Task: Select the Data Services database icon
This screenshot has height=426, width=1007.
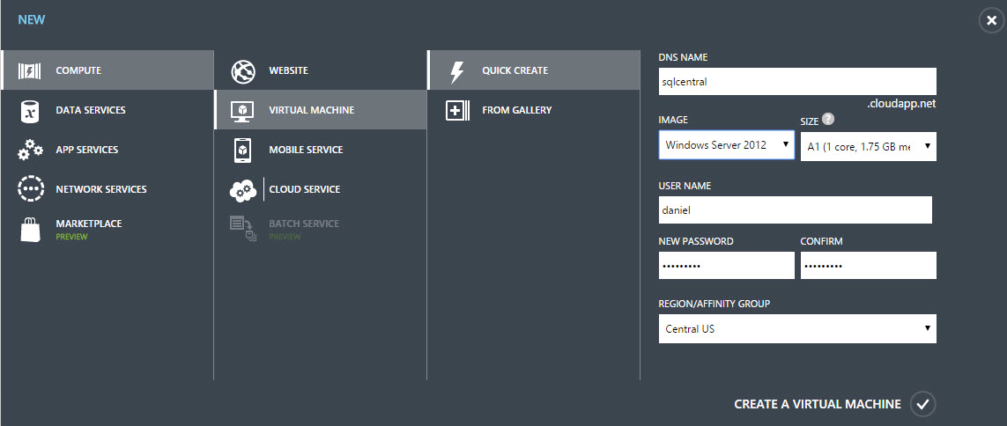Action: (31, 111)
